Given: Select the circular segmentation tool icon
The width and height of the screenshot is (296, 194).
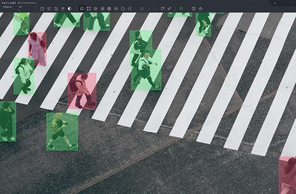Looking at the screenshot, I should pos(96,9).
